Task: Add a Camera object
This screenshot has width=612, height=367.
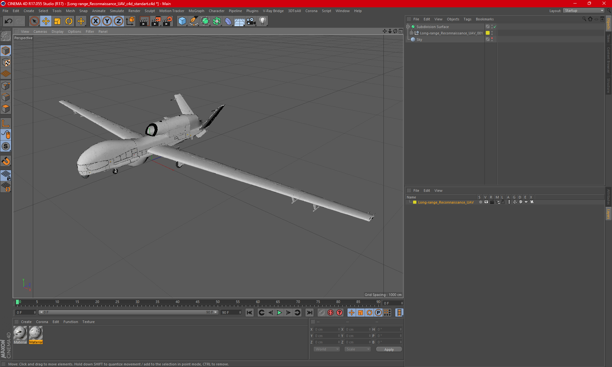Action: (251, 21)
